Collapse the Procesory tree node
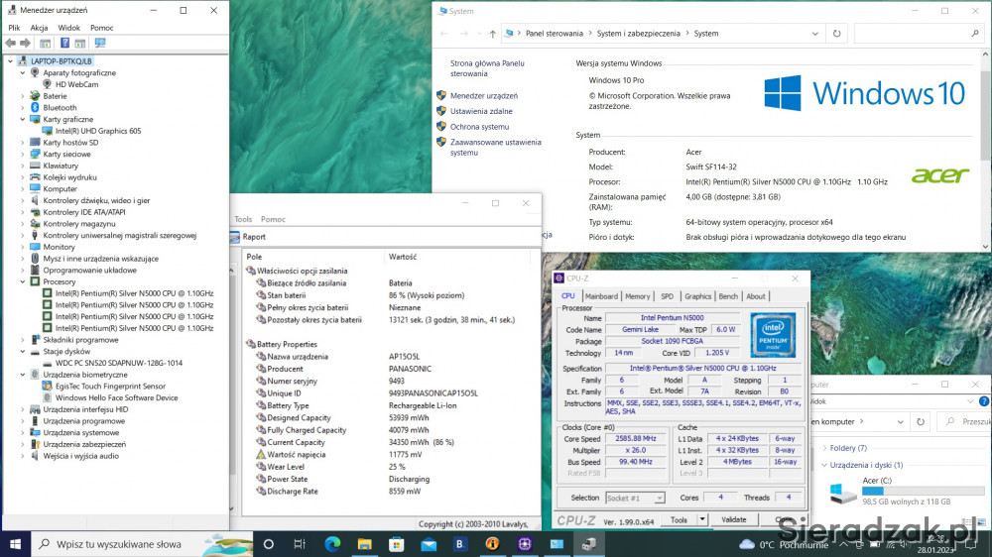The height and width of the screenshot is (557, 992). click(x=23, y=281)
